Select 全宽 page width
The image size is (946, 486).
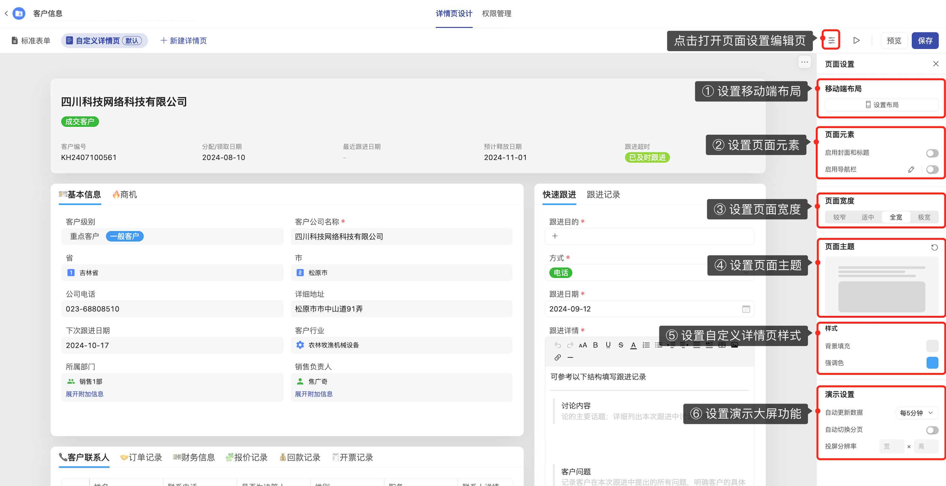896,217
